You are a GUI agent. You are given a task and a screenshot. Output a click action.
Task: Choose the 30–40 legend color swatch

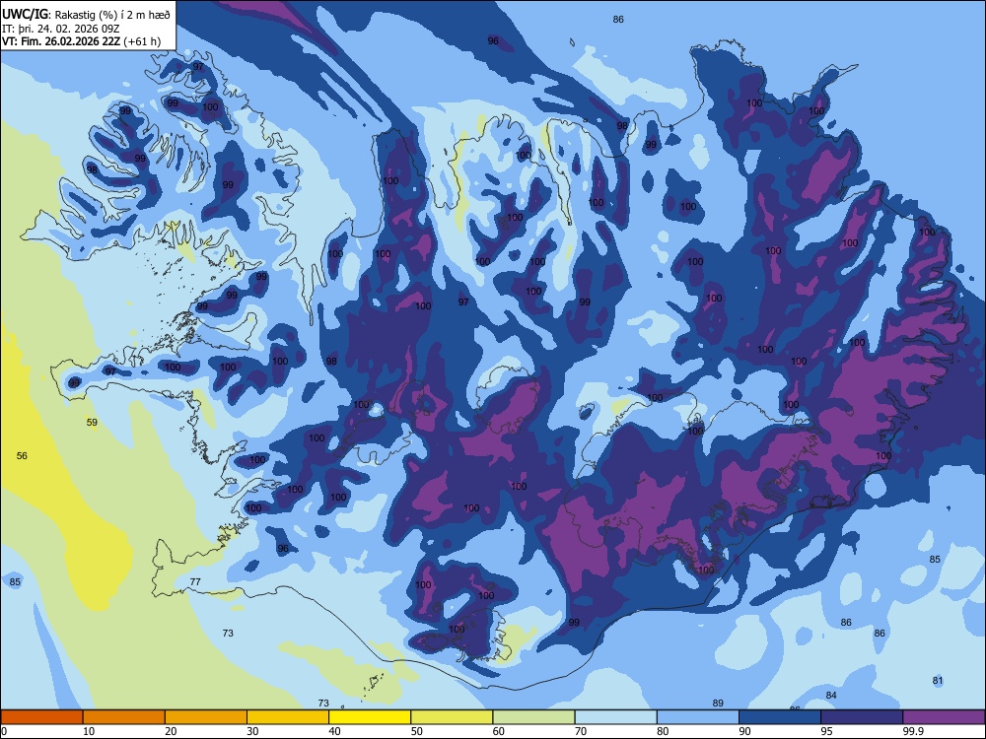[x=288, y=717]
